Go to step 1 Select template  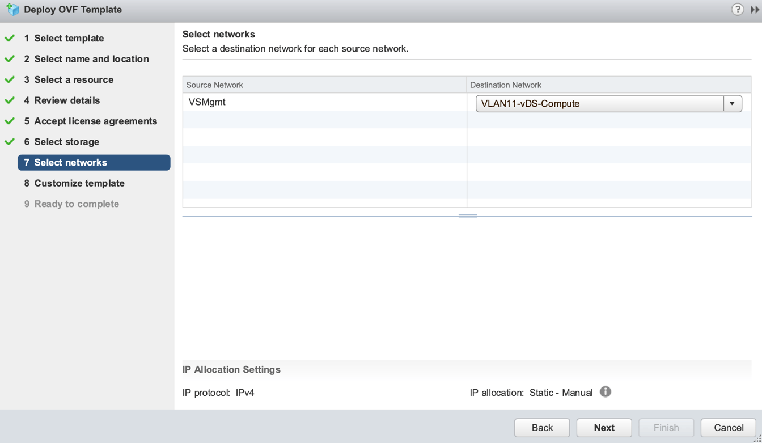click(x=69, y=38)
